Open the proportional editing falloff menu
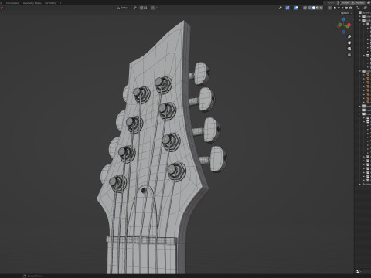The height and width of the screenshot is (278, 371). [x=157, y=8]
